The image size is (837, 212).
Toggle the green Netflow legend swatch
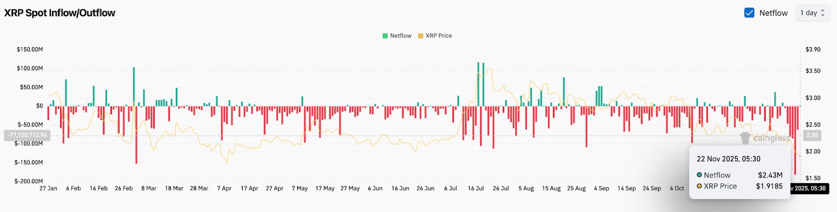coord(385,36)
